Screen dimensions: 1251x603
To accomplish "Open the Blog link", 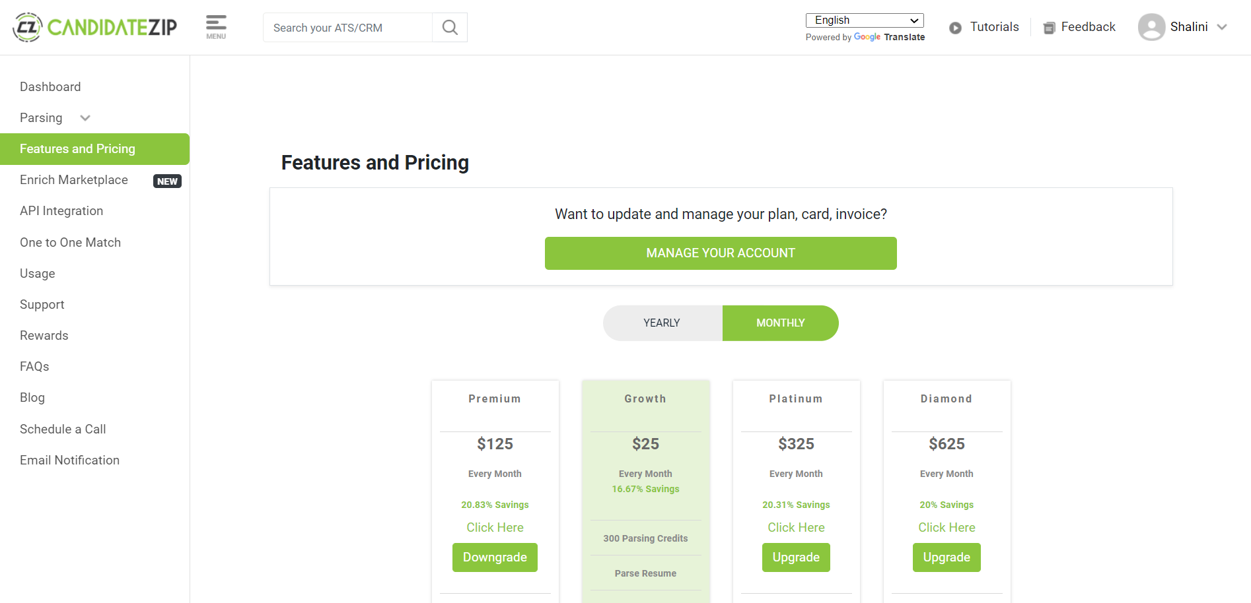I will pos(32,398).
